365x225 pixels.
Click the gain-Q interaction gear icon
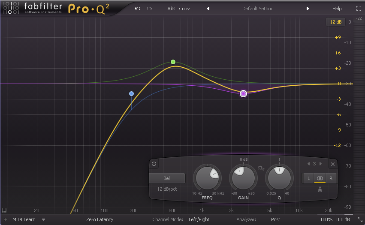click(261, 168)
